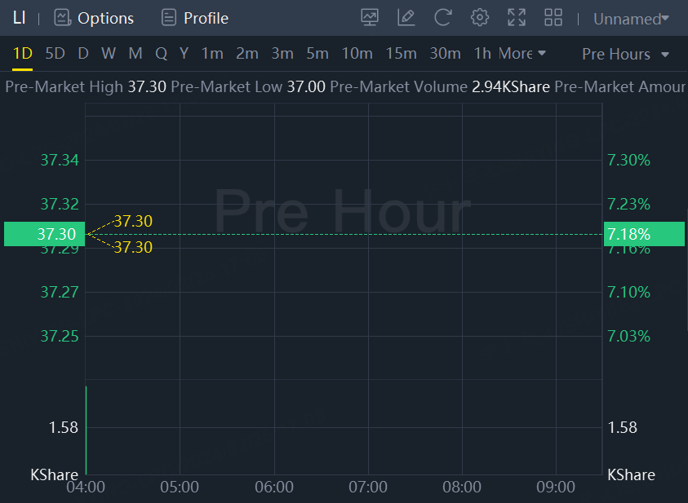This screenshot has height=503, width=688.
Task: Click the LI ticker symbol
Action: tap(20, 17)
